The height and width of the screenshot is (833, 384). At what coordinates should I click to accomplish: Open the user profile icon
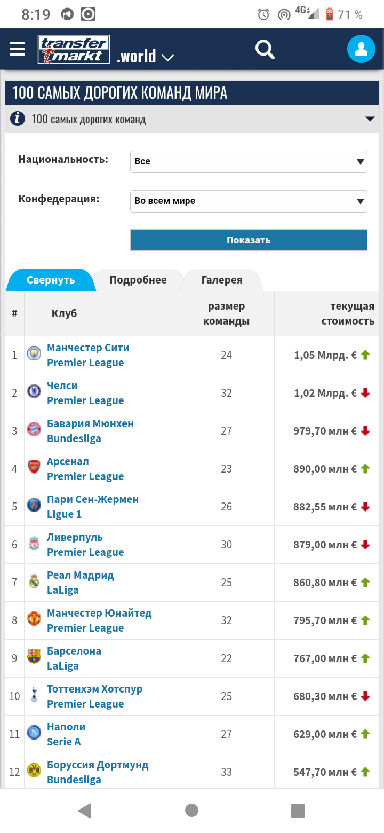(x=361, y=49)
